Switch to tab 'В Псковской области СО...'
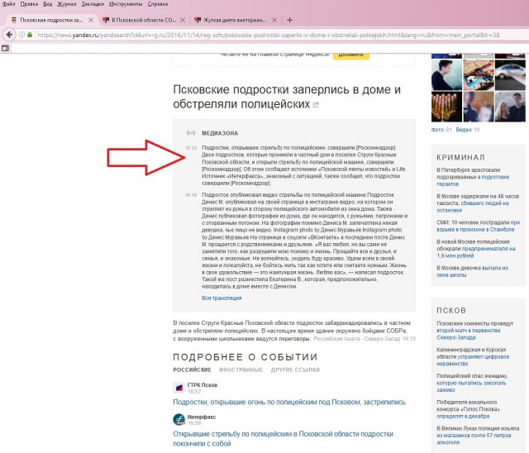Image resolution: width=529 pixels, height=453 pixels. tap(144, 20)
